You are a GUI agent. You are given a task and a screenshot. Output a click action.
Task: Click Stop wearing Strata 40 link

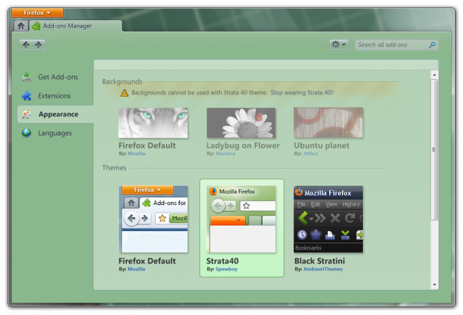pos(302,93)
